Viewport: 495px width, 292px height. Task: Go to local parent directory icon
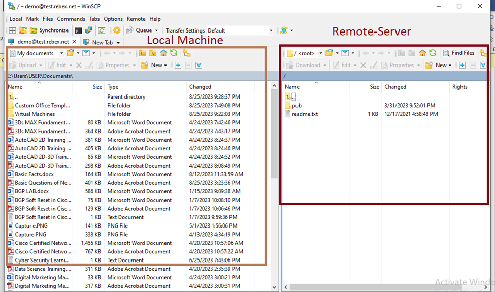(x=142, y=53)
